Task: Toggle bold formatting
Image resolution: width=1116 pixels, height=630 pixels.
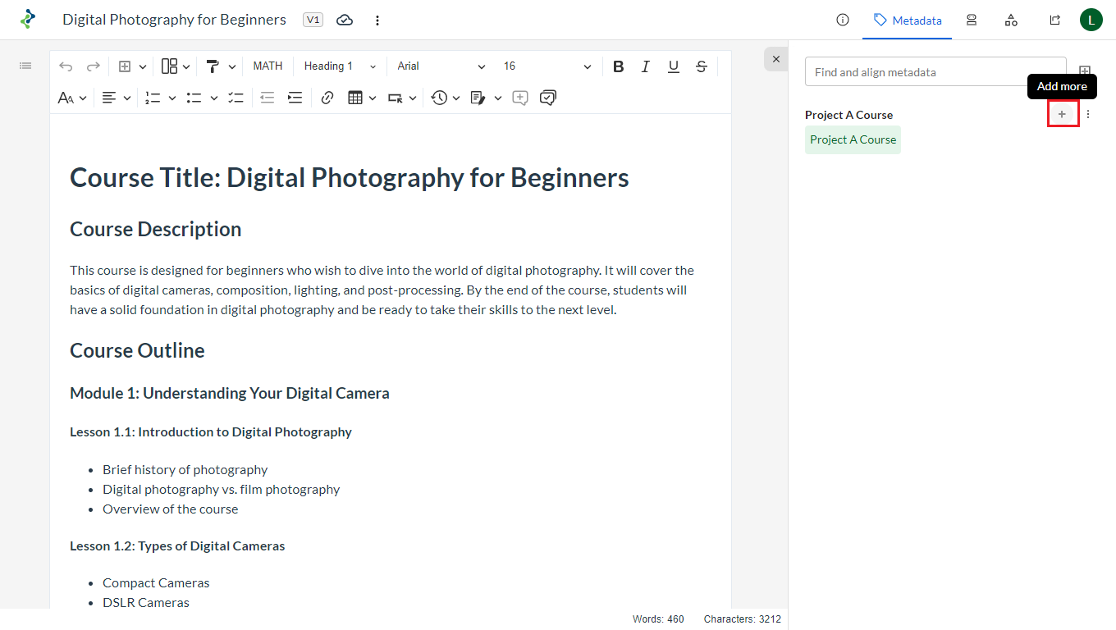Action: (x=619, y=66)
